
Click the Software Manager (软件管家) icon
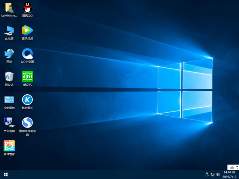[9, 145]
